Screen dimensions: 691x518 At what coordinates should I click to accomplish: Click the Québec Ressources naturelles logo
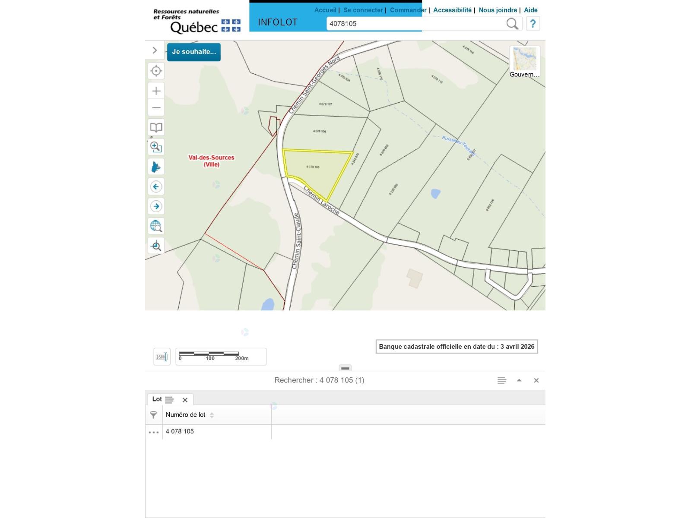[x=197, y=21]
